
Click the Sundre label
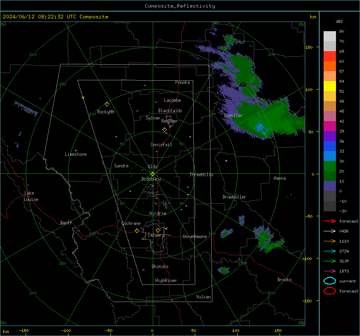pos(121,166)
